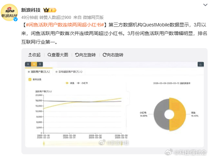This screenshot has height=158, width=209.
Task: Click the 小红书 14.93% donut label
Action: [143, 114]
